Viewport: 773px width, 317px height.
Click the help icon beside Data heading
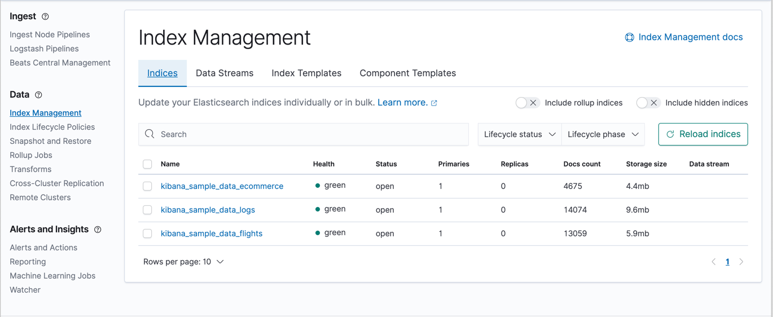tap(38, 95)
